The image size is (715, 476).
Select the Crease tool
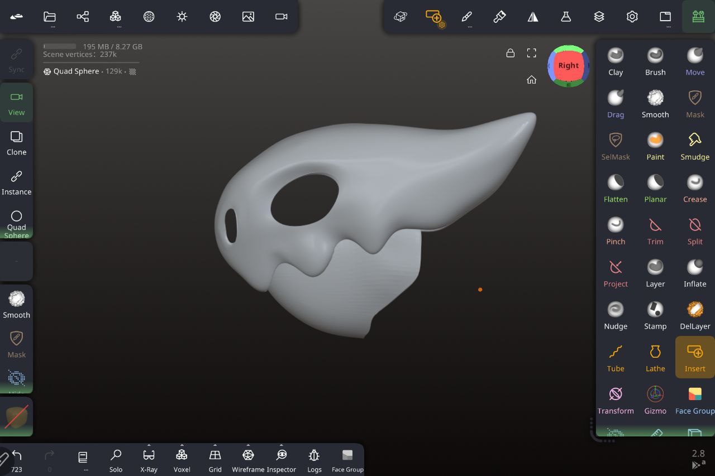coord(695,189)
